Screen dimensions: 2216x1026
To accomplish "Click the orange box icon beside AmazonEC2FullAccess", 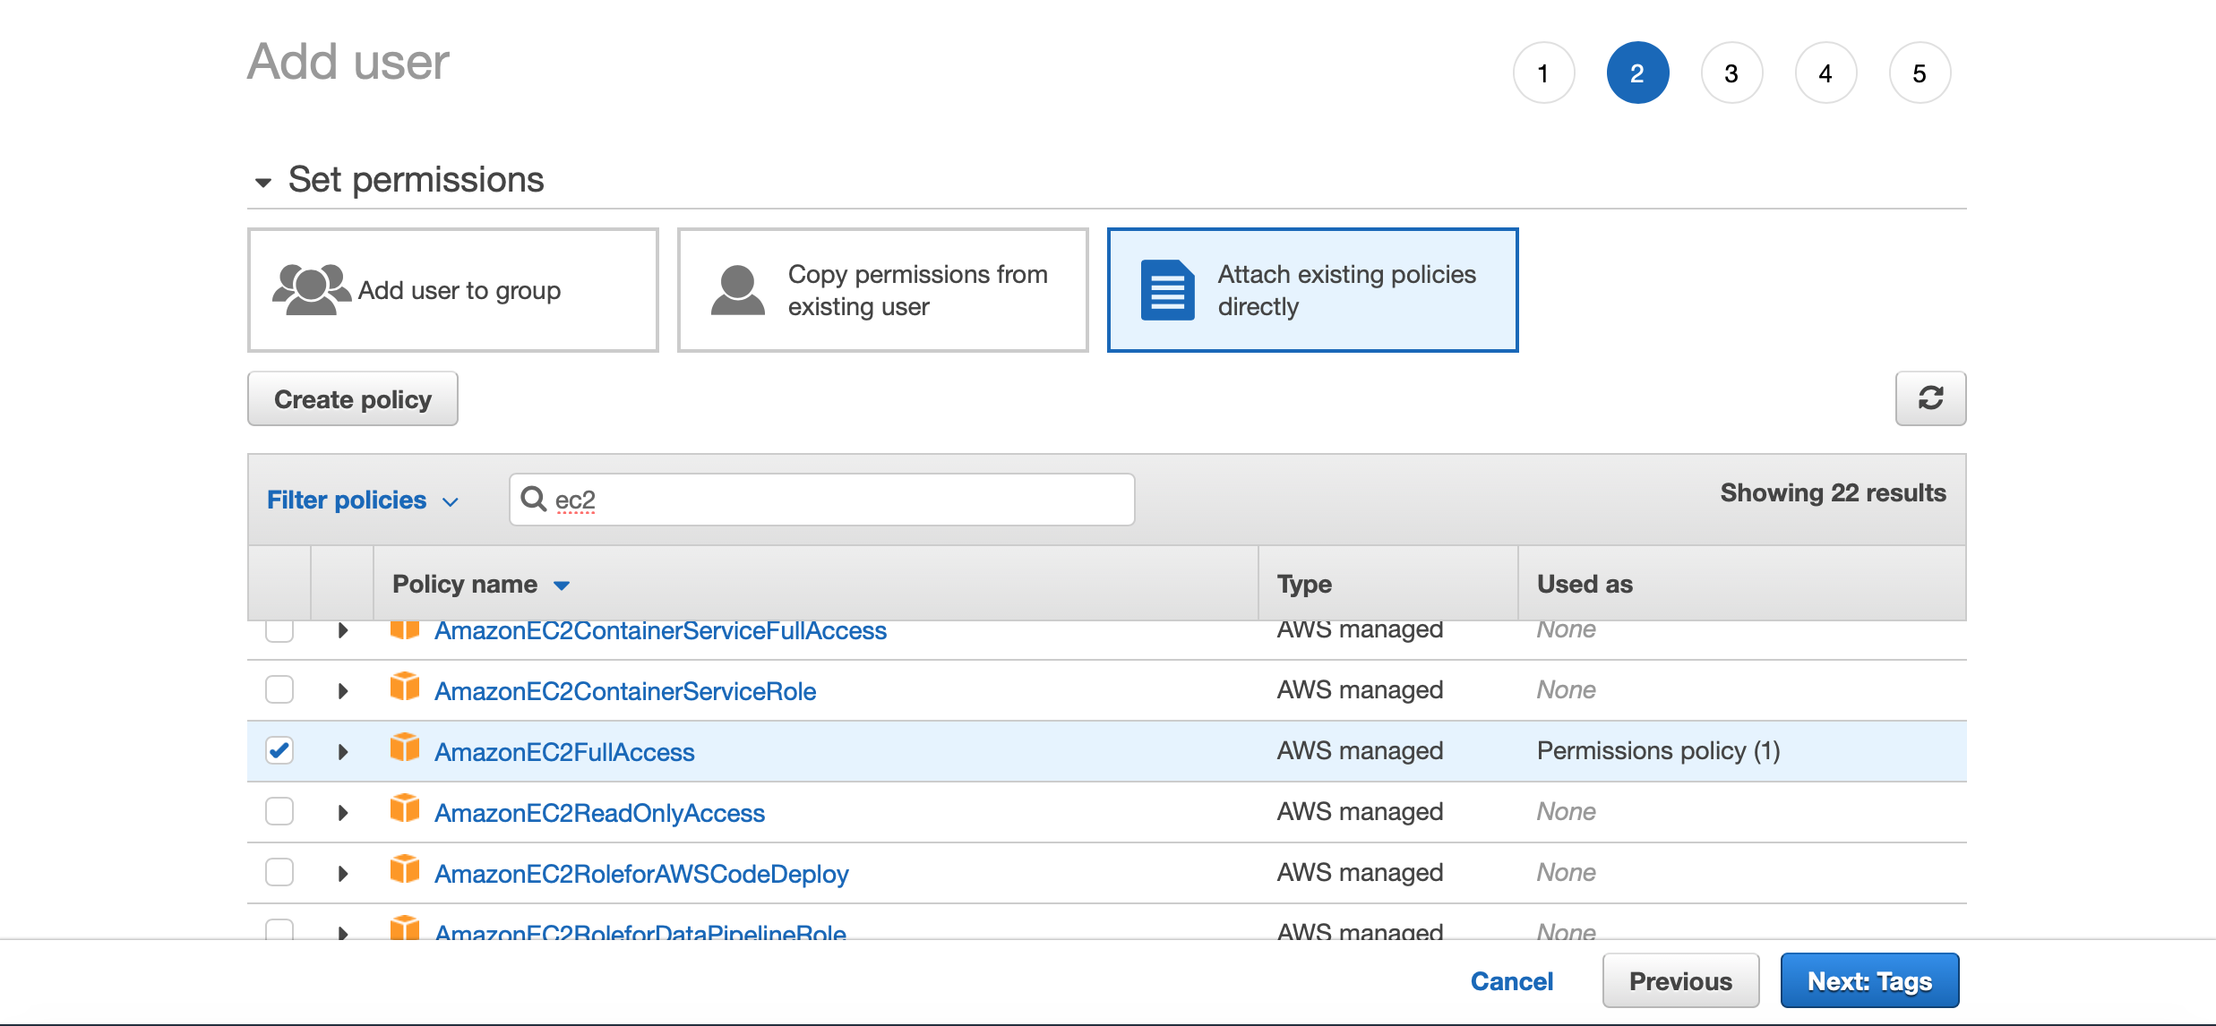I will 405,748.
